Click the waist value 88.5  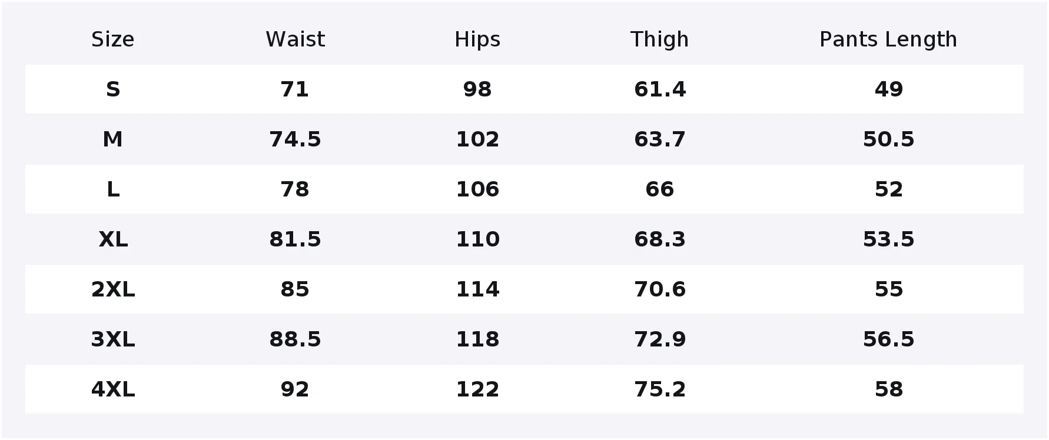(295, 339)
